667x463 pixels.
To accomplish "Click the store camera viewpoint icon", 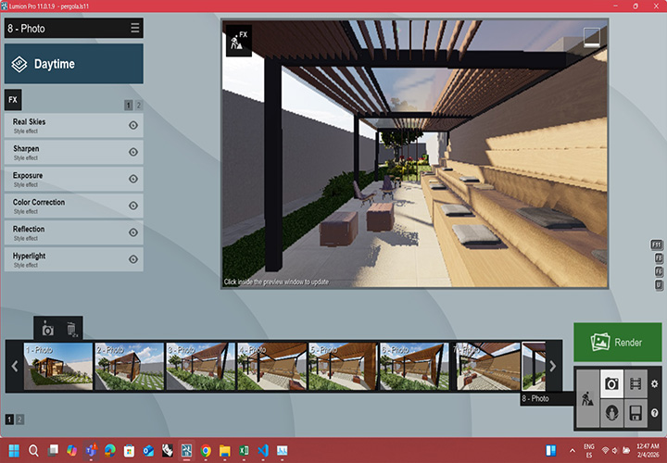I will 47,330.
